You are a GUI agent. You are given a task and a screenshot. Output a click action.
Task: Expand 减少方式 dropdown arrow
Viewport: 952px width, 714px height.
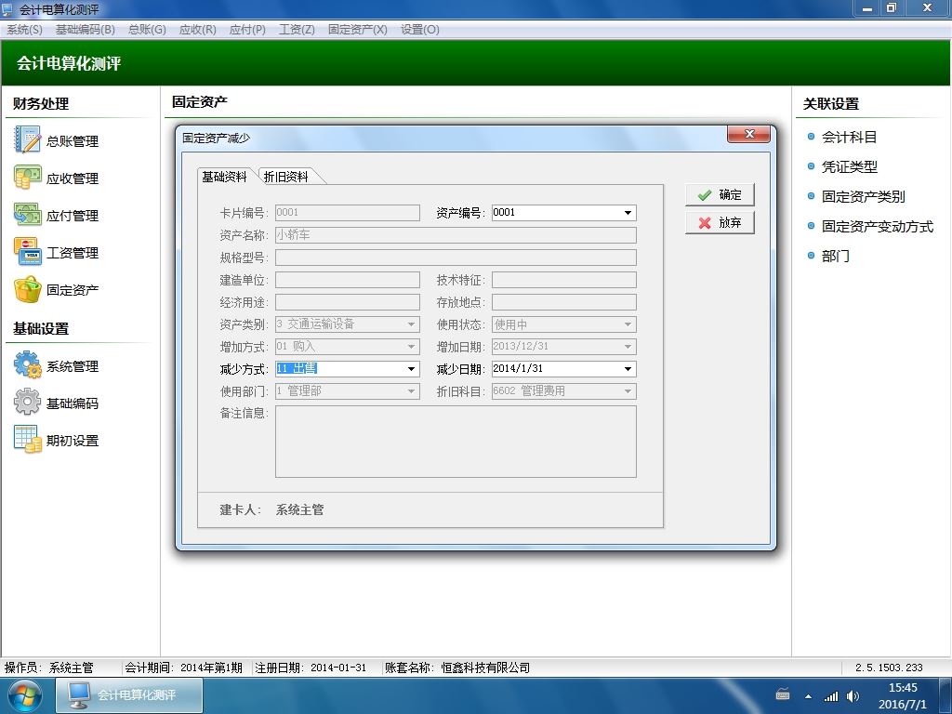(x=411, y=368)
